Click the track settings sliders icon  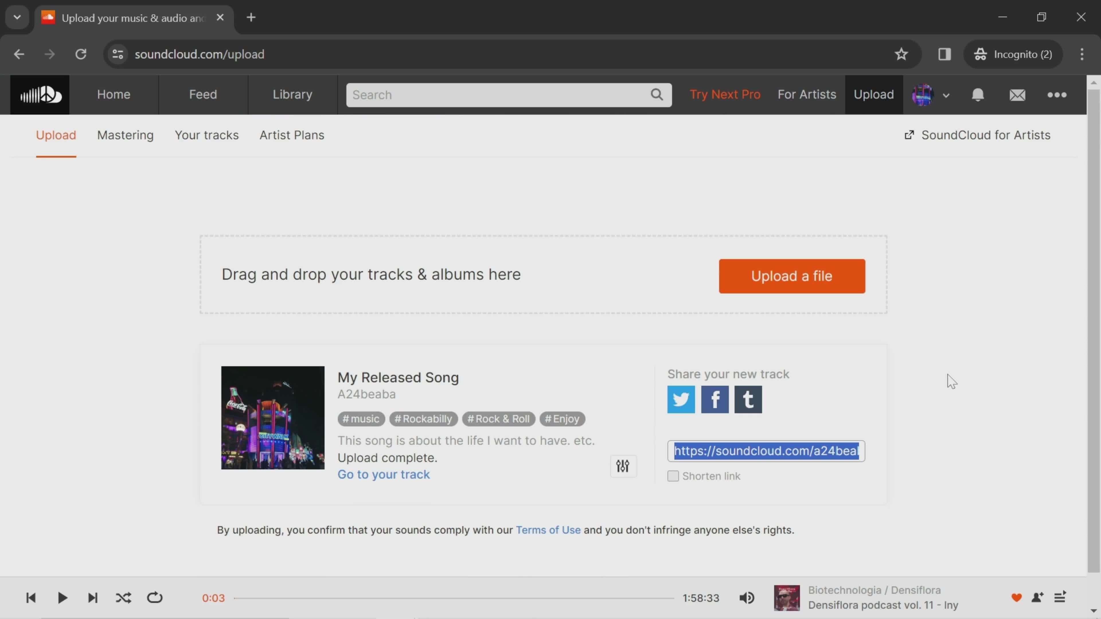(x=622, y=466)
